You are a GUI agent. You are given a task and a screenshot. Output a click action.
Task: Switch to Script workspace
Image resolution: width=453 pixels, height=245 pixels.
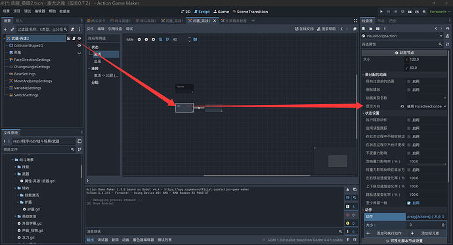pos(202,12)
